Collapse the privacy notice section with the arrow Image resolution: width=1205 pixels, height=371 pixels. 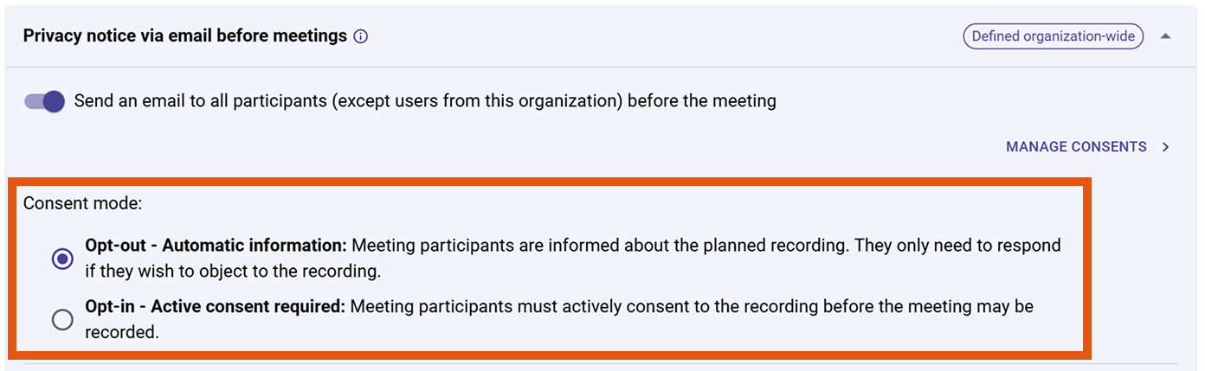[x=1165, y=36]
